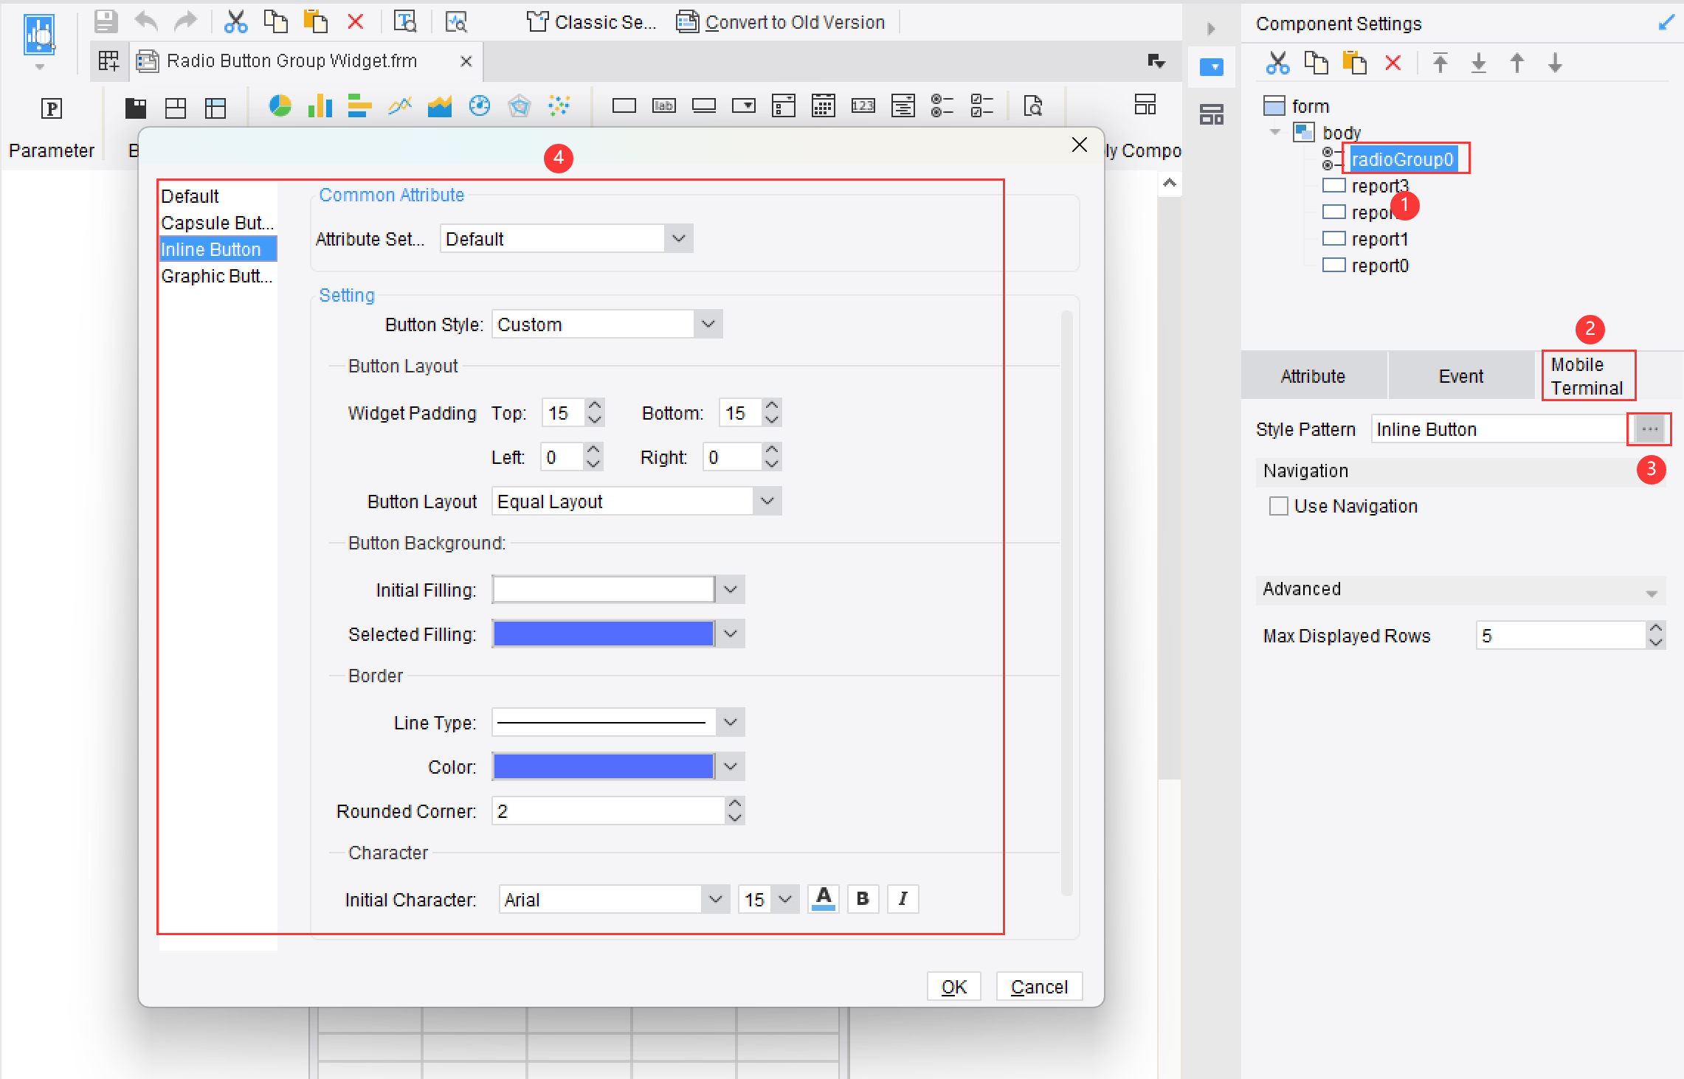Viewport: 1684px width, 1079px height.
Task: Open the Button Layout dropdown showing Equal Layout
Action: (x=767, y=501)
